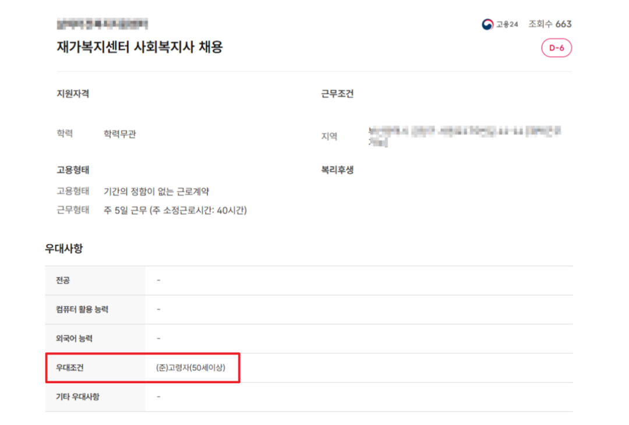The width and height of the screenshot is (629, 425).
Task: Click the D-6 deadline badge
Action: tap(556, 48)
